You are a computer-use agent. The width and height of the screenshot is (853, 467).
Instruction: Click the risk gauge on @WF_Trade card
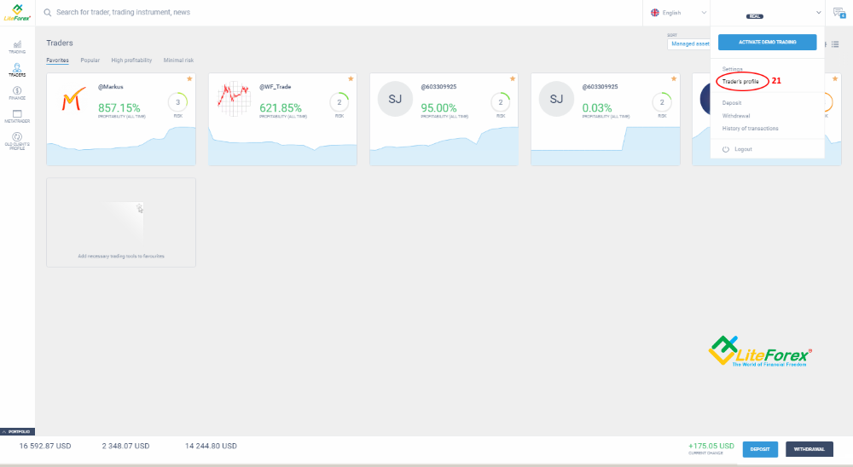(339, 102)
